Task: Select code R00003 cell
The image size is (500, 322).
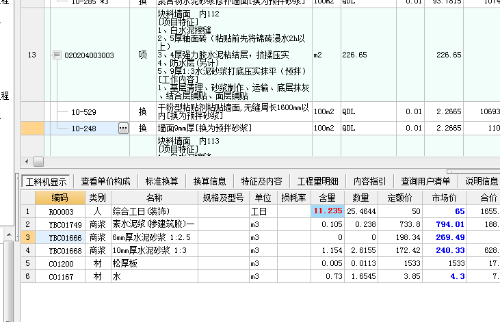Action: pyautogui.click(x=60, y=212)
